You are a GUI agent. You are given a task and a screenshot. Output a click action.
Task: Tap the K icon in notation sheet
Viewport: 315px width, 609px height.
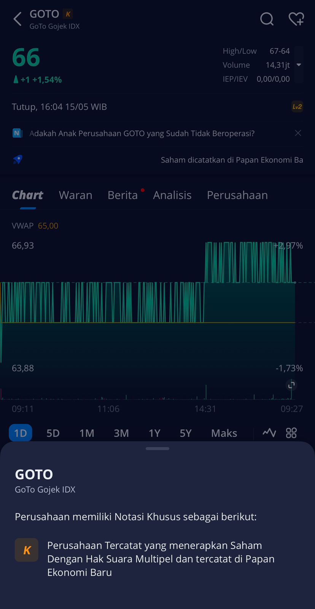pyautogui.click(x=27, y=550)
